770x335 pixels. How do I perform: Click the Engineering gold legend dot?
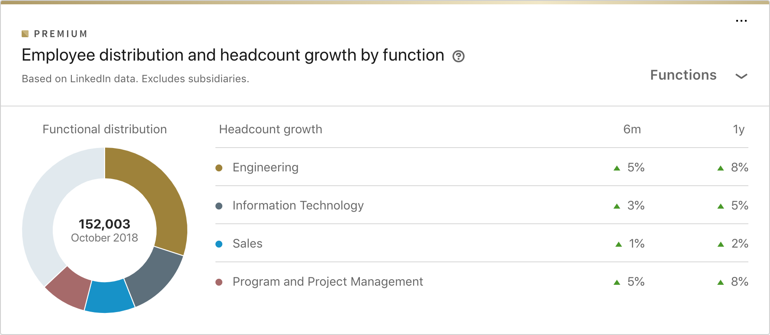tap(219, 168)
